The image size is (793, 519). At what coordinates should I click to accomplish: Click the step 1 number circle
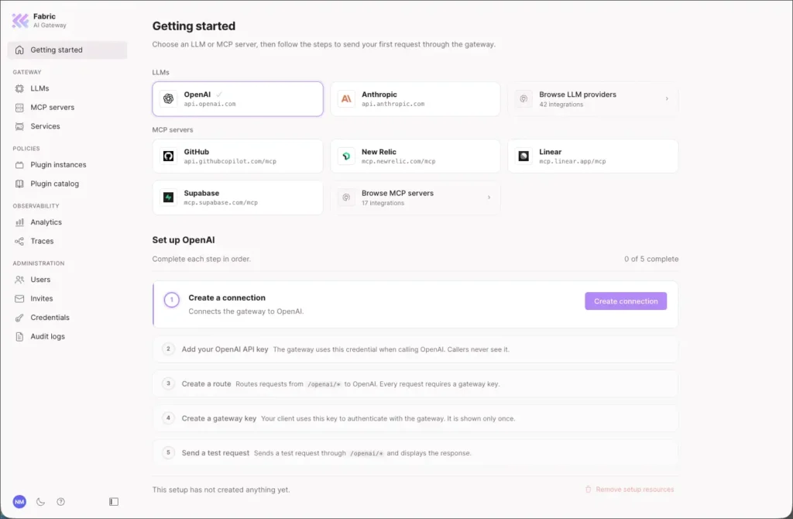171,300
